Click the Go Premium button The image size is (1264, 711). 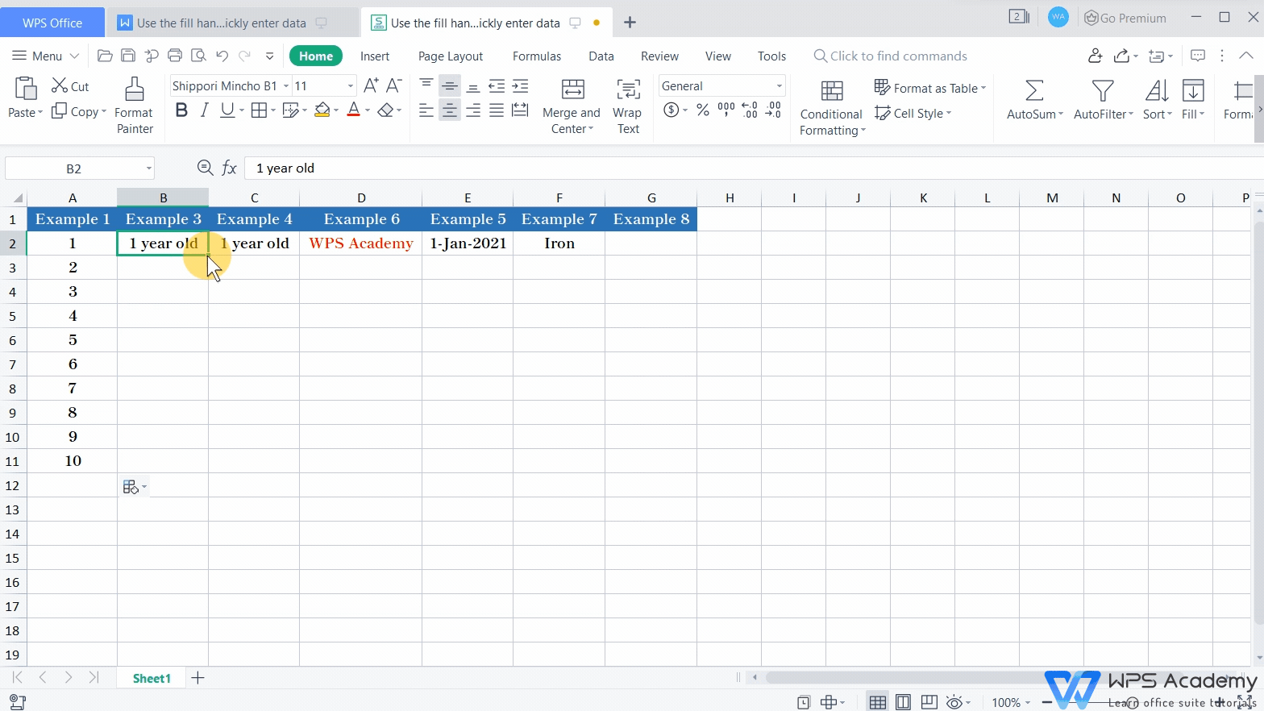pos(1125,19)
